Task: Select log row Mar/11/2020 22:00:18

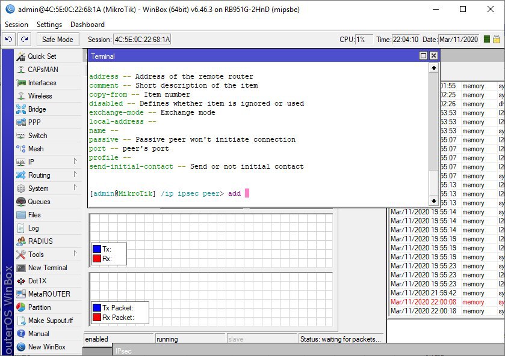Action: (x=447, y=311)
